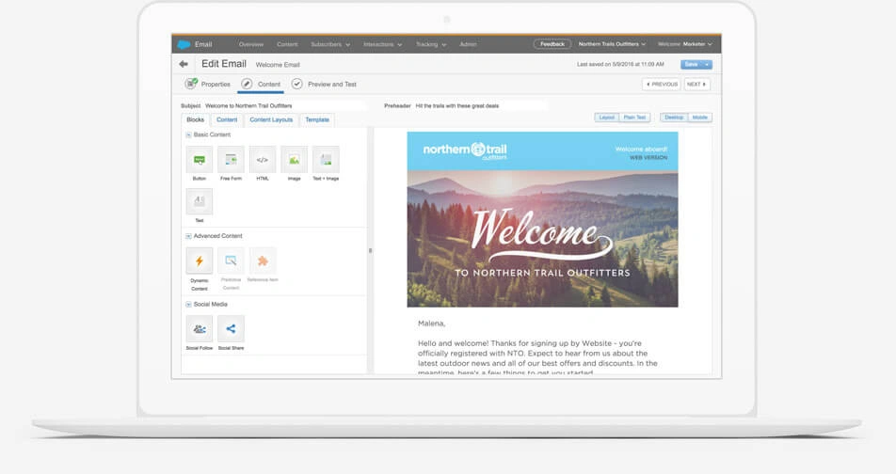Image resolution: width=896 pixels, height=474 pixels.
Task: Click the Subject input field
Action: click(x=285, y=105)
